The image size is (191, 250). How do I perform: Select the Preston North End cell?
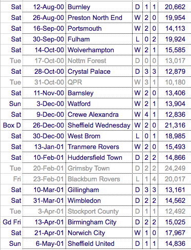pyautogui.click(x=99, y=17)
